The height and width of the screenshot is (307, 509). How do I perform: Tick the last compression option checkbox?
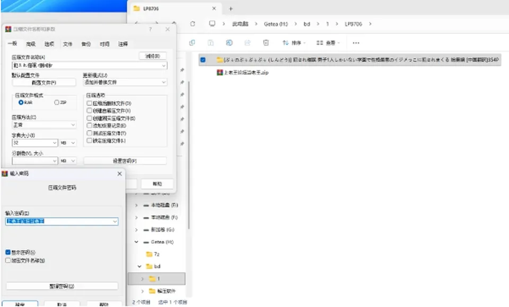pos(89,140)
